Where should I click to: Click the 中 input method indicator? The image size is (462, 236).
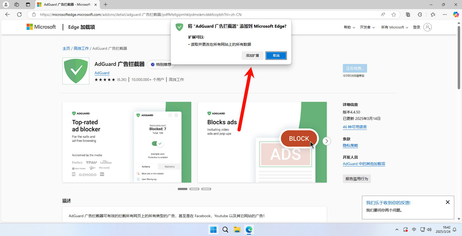(x=414, y=230)
